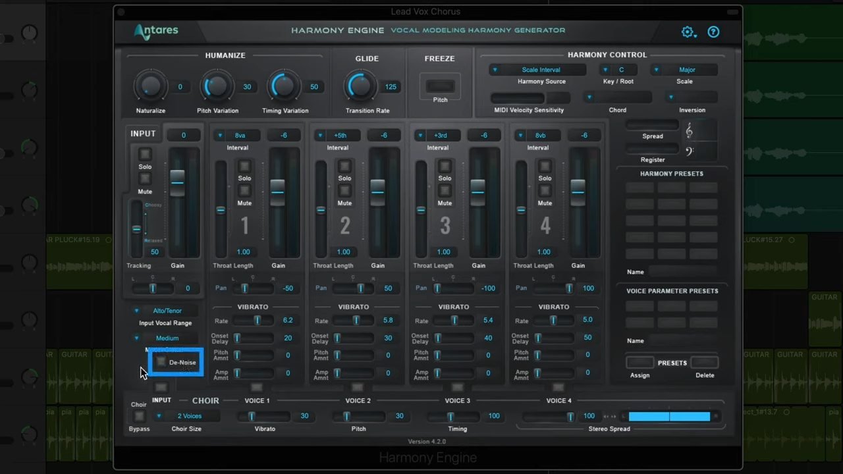Viewport: 843px width, 474px height.
Task: Click the Freeze Pitch button
Action: (440, 86)
